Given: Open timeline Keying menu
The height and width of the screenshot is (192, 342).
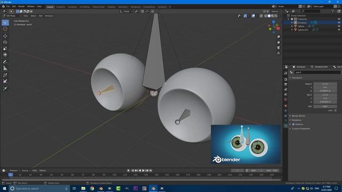Looking at the screenshot, I should click(26, 171).
